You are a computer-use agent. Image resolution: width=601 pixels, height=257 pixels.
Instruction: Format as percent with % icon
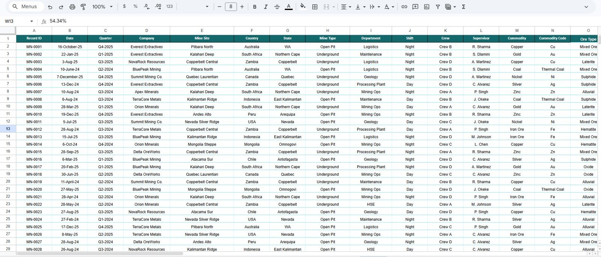(136, 7)
